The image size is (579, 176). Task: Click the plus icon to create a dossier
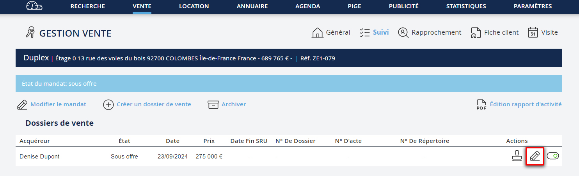click(x=108, y=105)
